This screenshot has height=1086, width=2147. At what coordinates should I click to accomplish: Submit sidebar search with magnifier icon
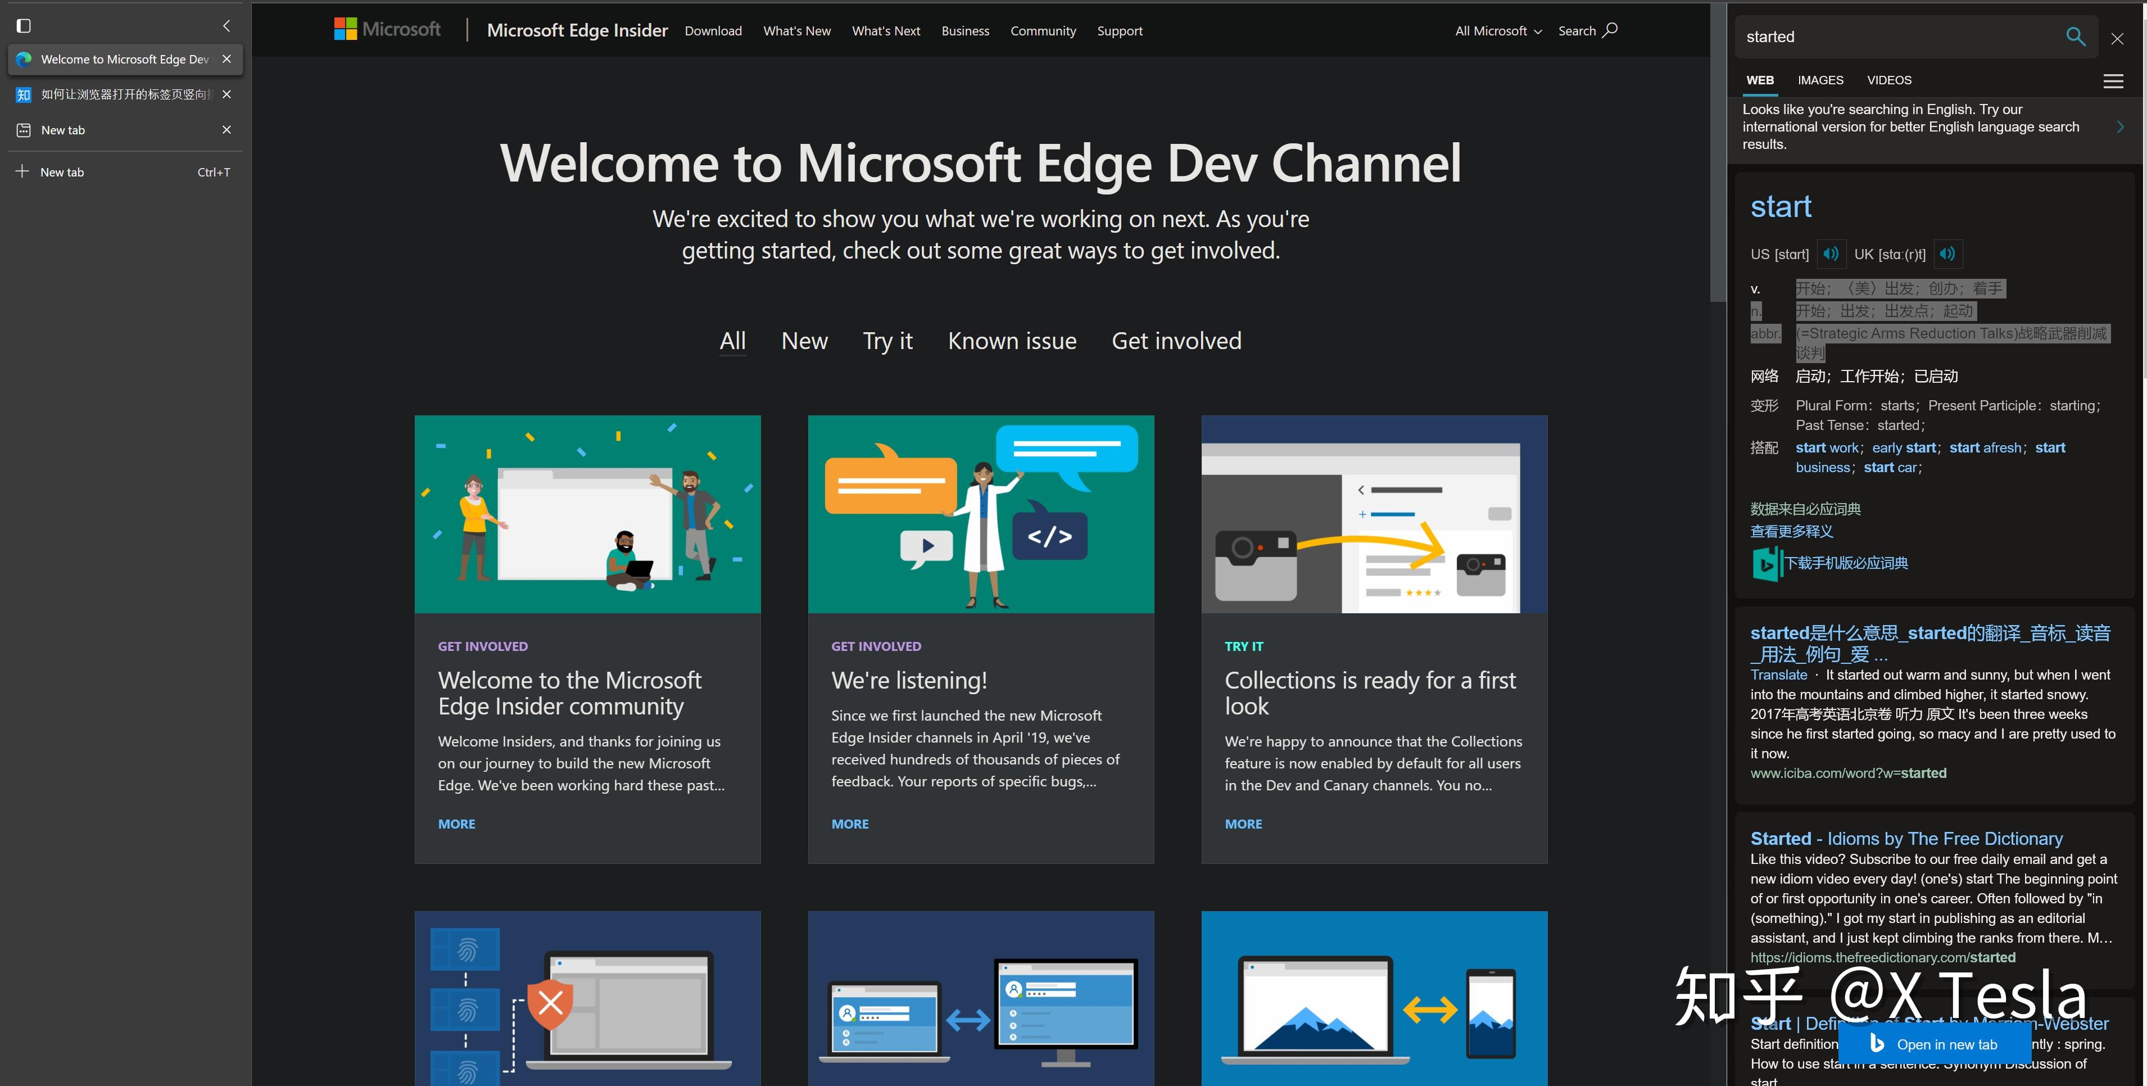[2075, 37]
